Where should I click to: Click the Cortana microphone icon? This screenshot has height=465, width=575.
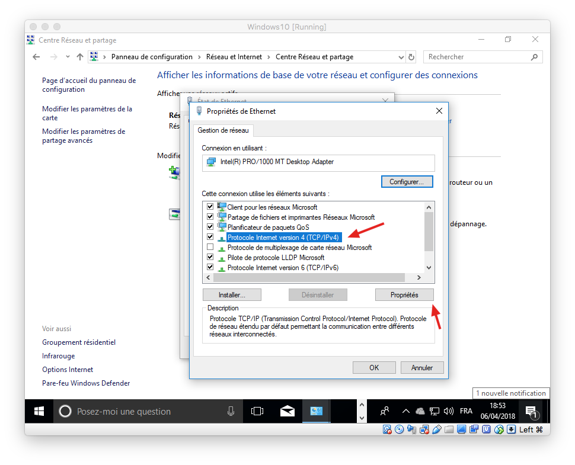point(231,411)
